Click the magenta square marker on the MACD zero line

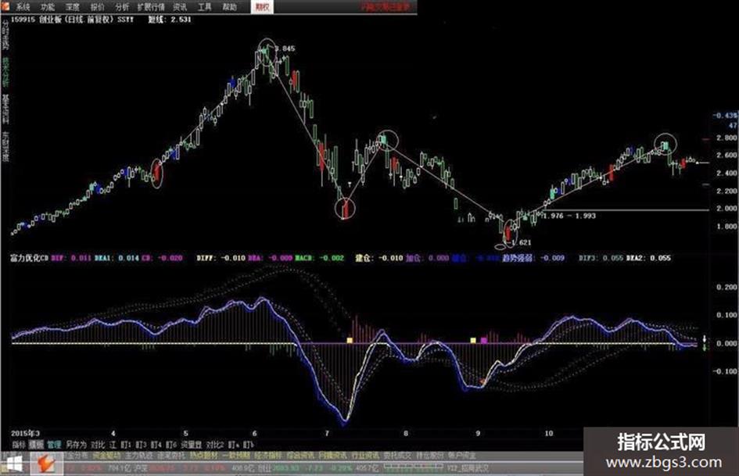point(484,340)
